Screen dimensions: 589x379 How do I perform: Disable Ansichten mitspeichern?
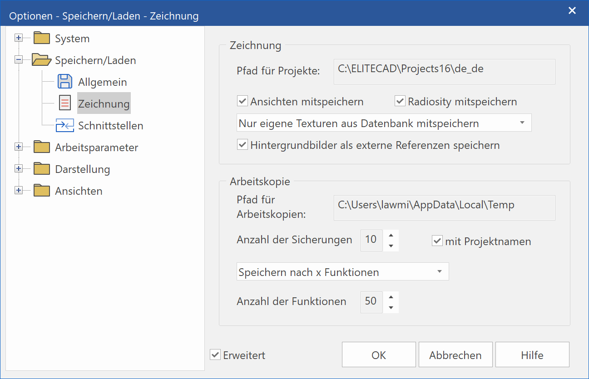[x=242, y=101]
